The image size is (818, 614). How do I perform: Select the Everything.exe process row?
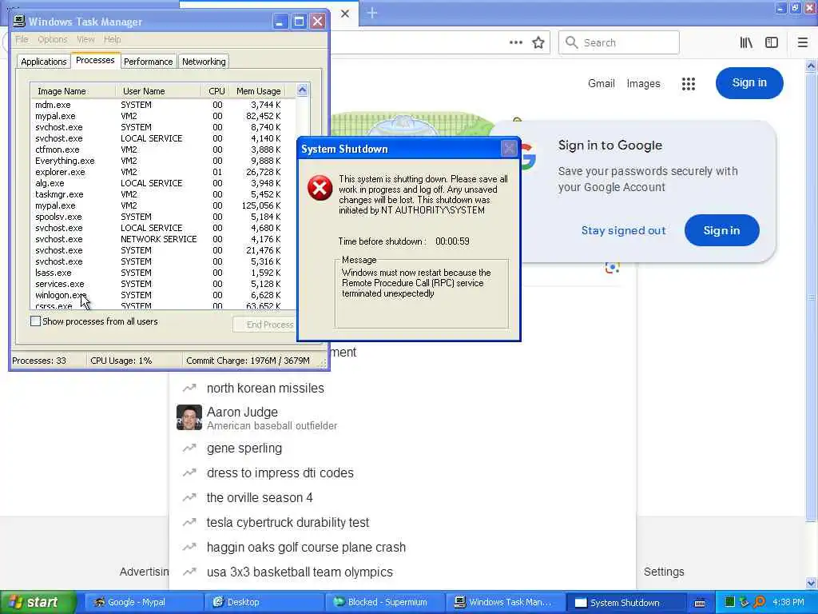click(x=163, y=161)
